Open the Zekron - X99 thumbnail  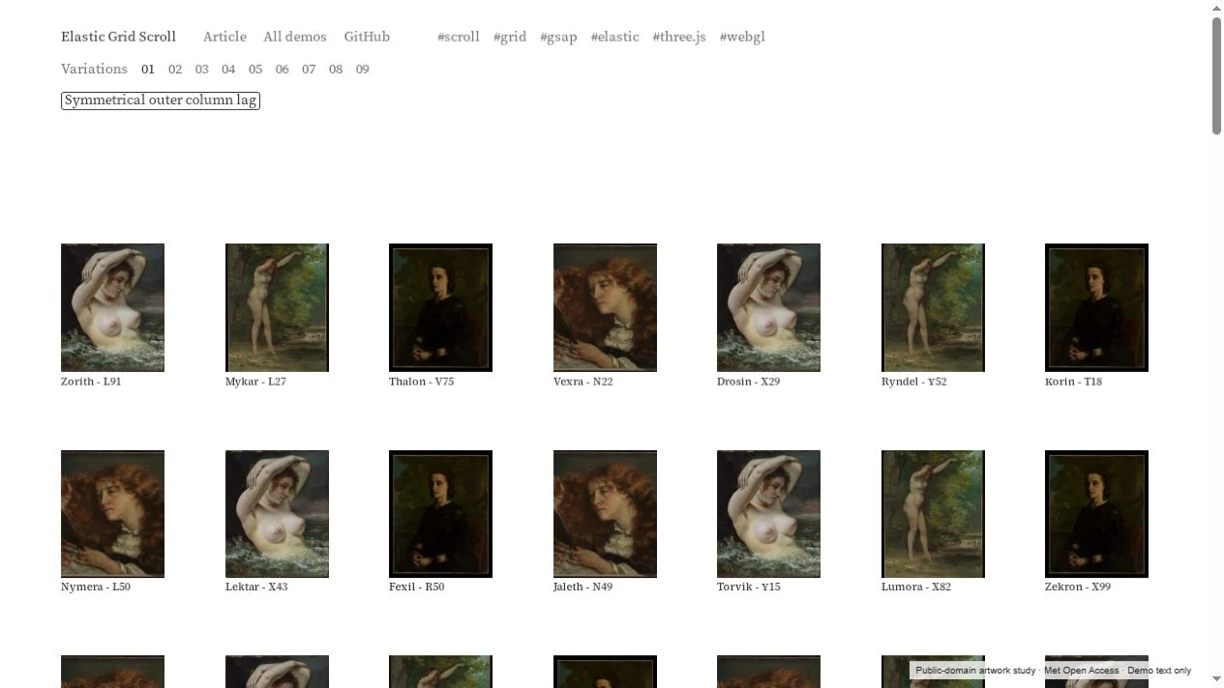click(1096, 514)
